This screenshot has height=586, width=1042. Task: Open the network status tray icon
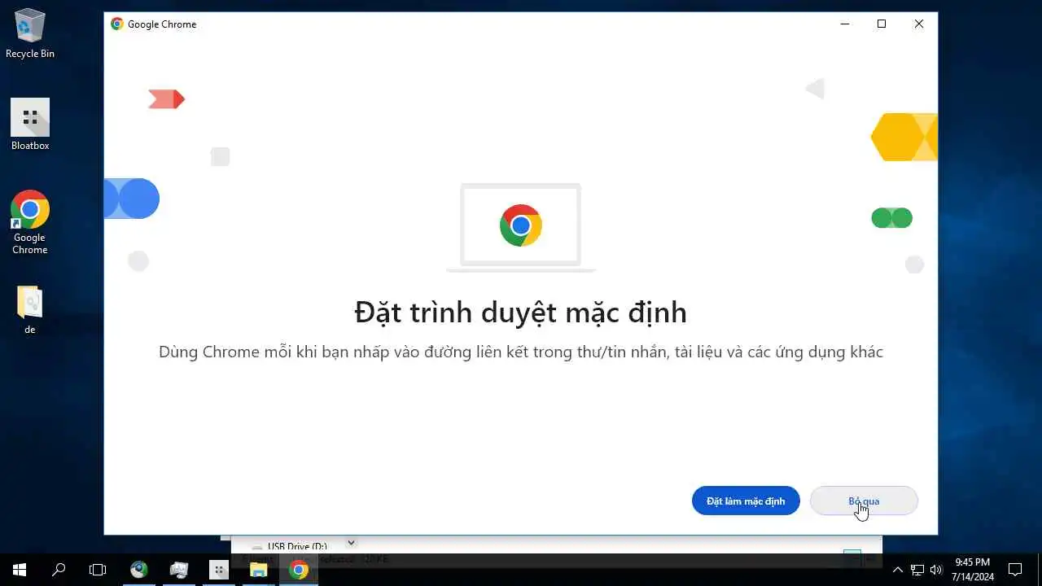pyautogui.click(x=917, y=570)
